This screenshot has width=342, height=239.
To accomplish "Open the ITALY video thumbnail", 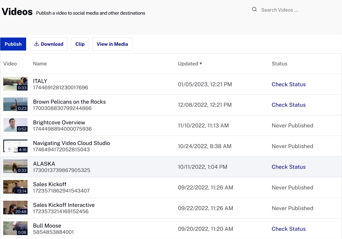I will click(x=15, y=84).
